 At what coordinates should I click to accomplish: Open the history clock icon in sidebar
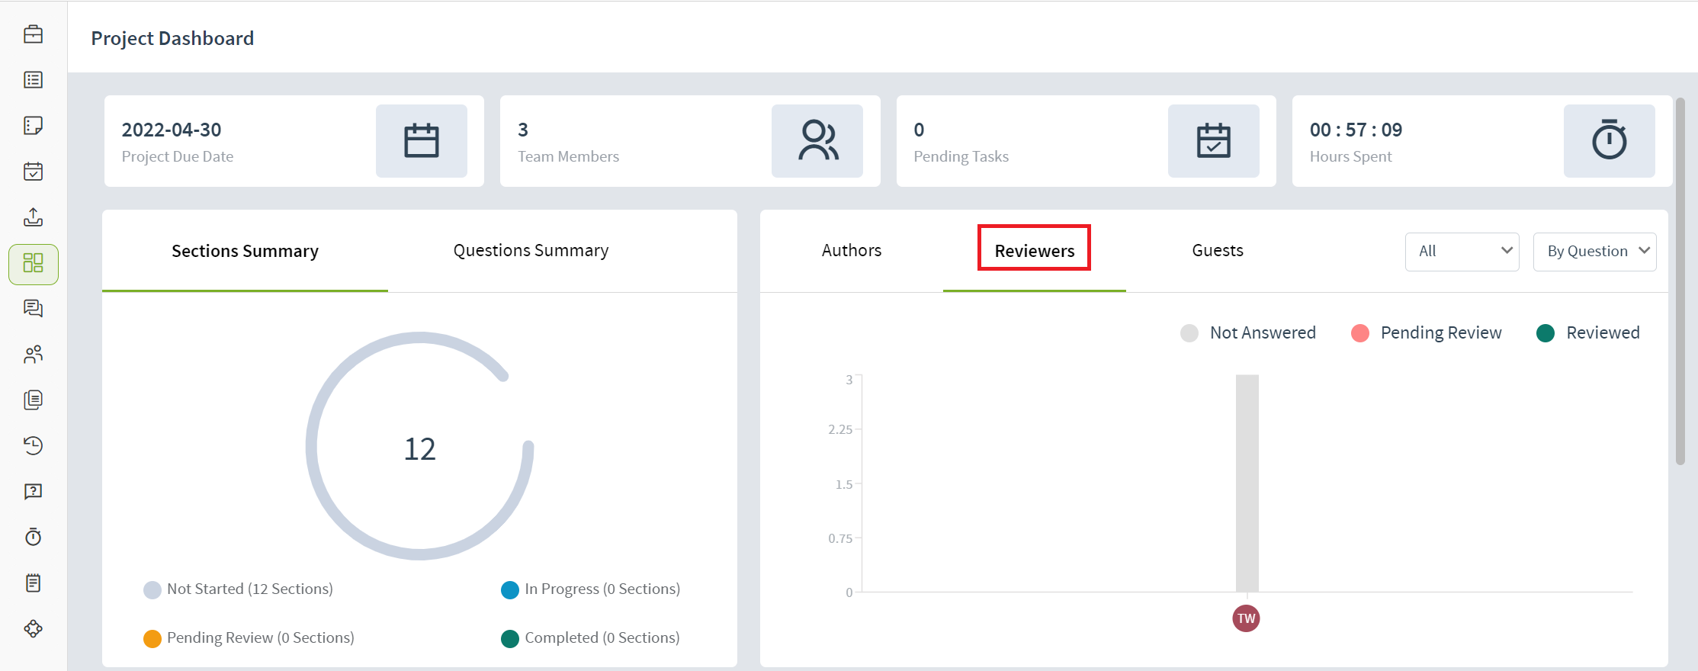pyautogui.click(x=34, y=446)
